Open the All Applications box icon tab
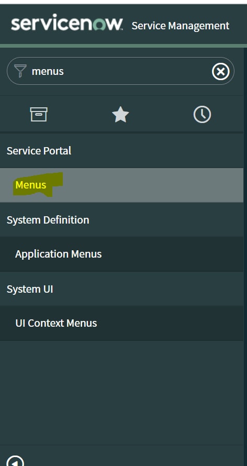The height and width of the screenshot is (466, 247). pos(39,115)
